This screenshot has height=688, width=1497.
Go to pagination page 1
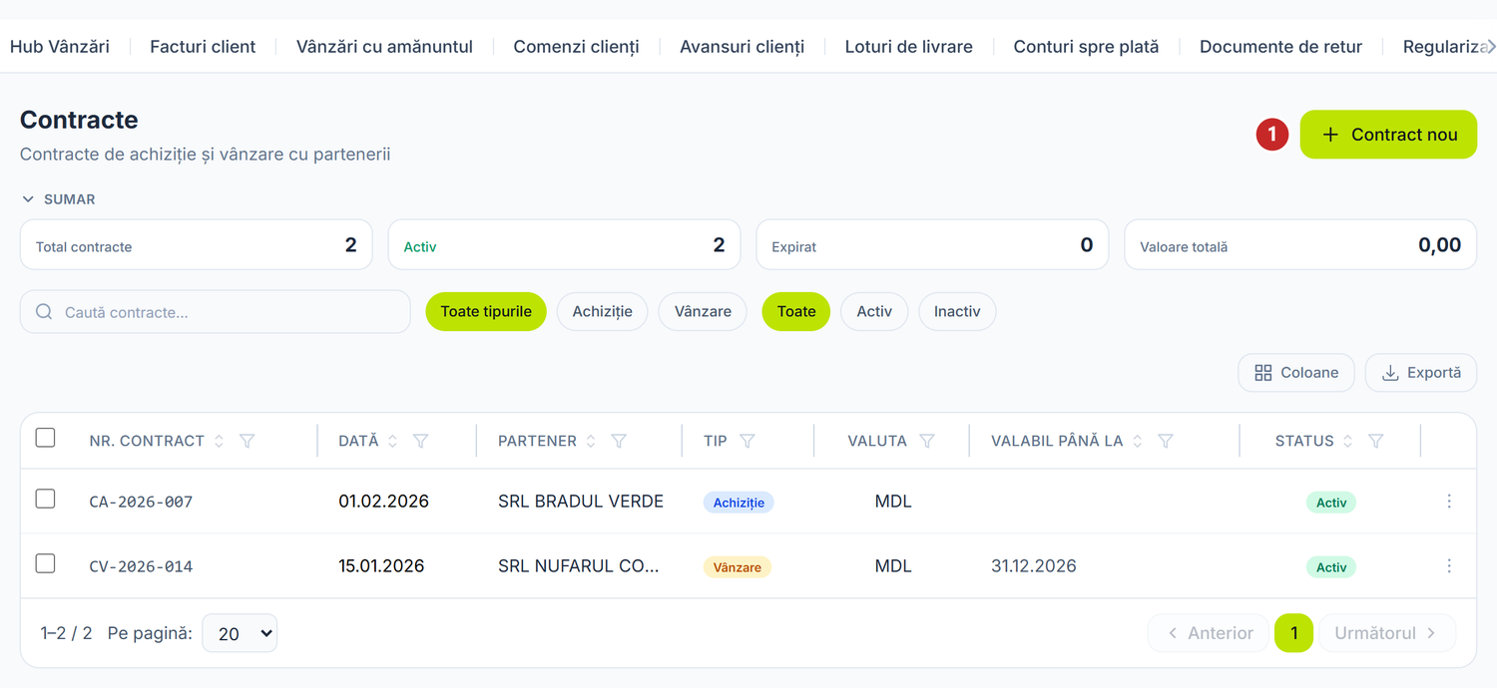click(1294, 633)
